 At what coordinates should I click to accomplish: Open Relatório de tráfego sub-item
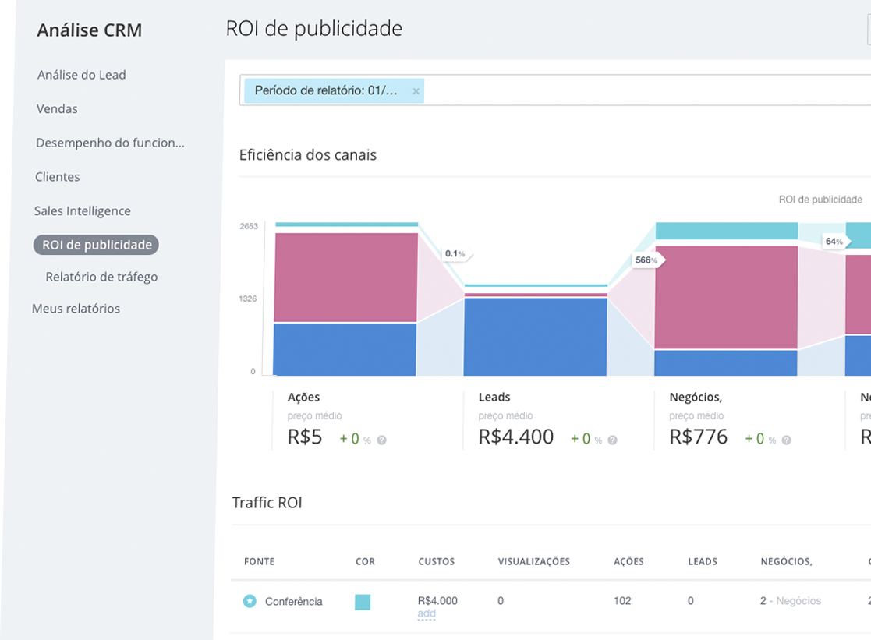pos(101,277)
